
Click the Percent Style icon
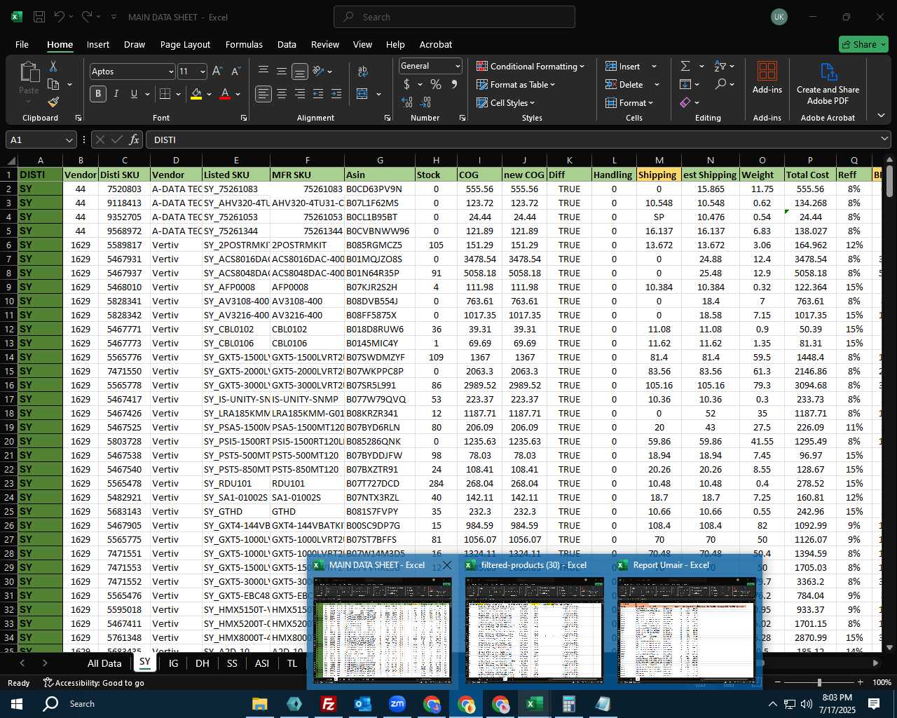point(436,84)
